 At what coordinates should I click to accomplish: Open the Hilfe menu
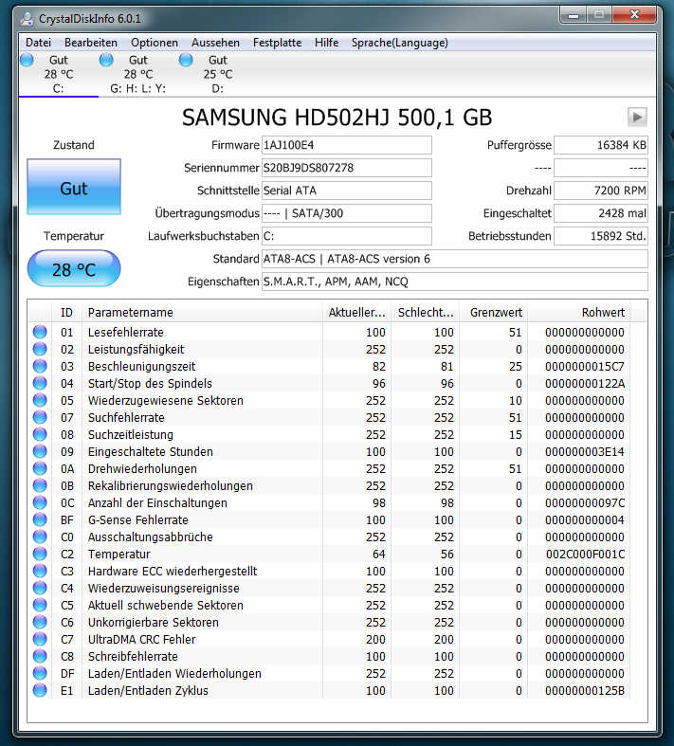326,43
